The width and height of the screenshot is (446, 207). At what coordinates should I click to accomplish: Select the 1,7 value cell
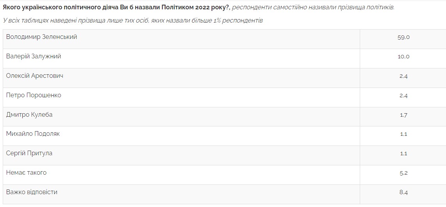(403, 115)
